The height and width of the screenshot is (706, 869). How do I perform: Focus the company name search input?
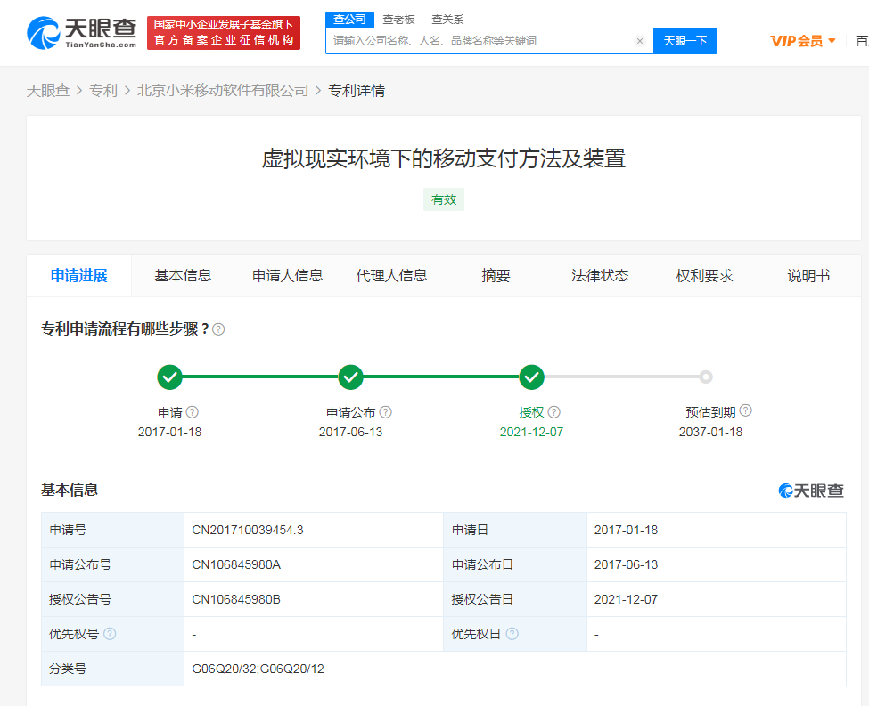pyautogui.click(x=481, y=41)
